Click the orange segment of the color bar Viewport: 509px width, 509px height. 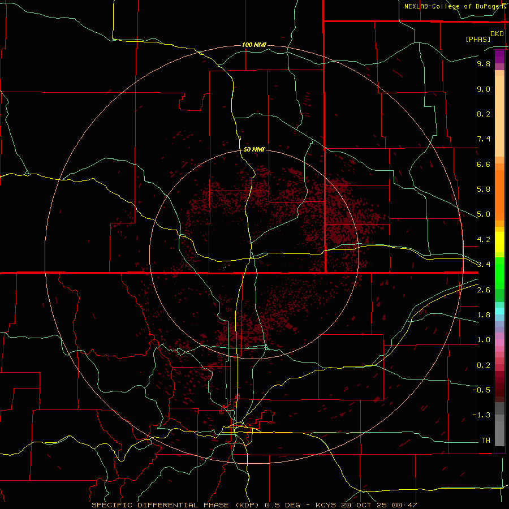coord(499,196)
